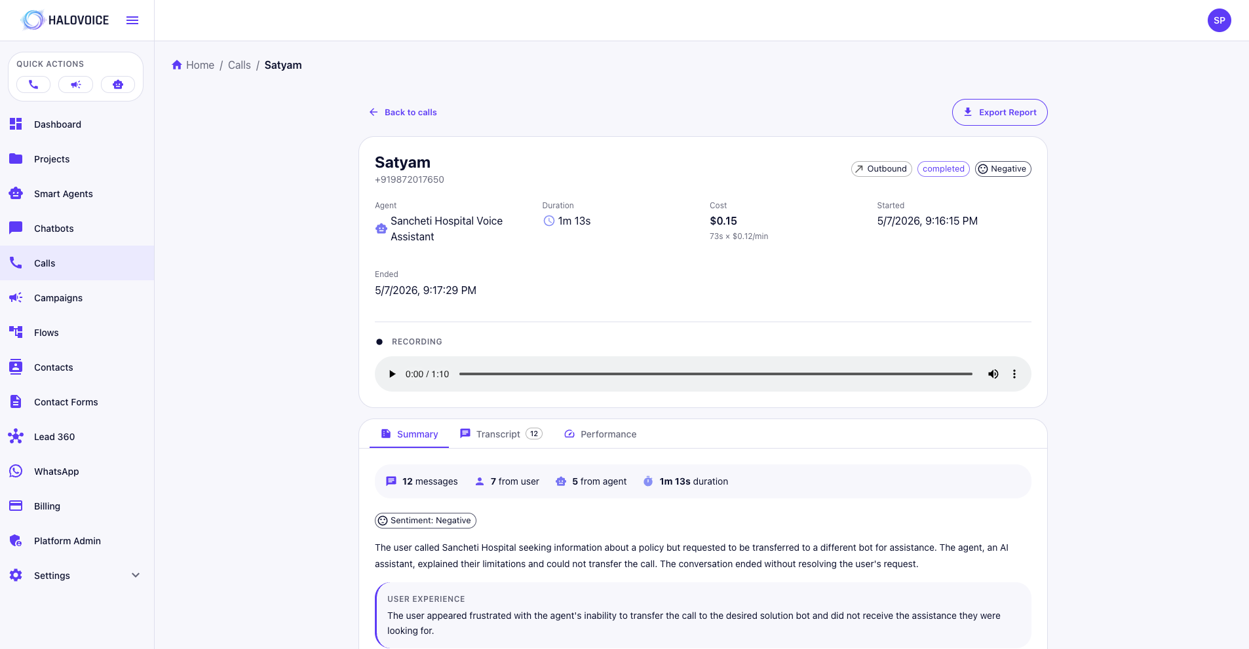Open Smart Agents section

click(77, 194)
